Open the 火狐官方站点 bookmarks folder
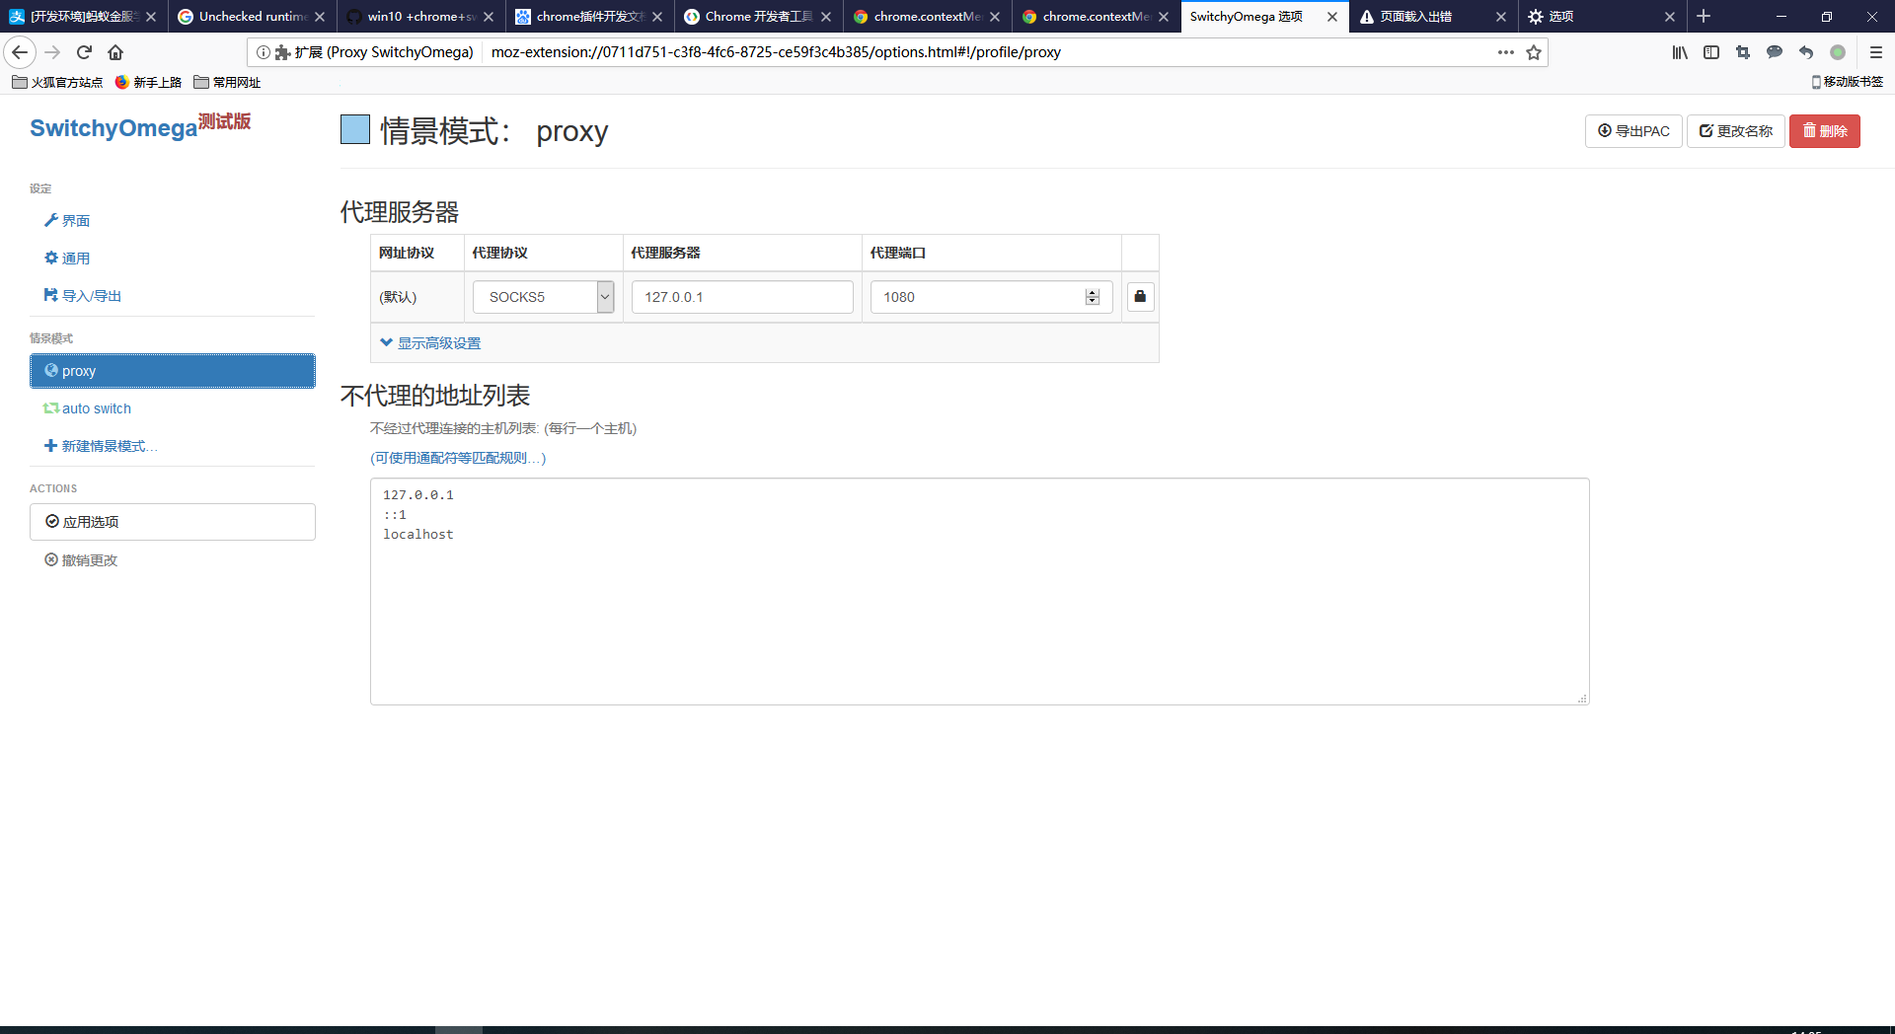1895x1034 pixels. [x=57, y=82]
